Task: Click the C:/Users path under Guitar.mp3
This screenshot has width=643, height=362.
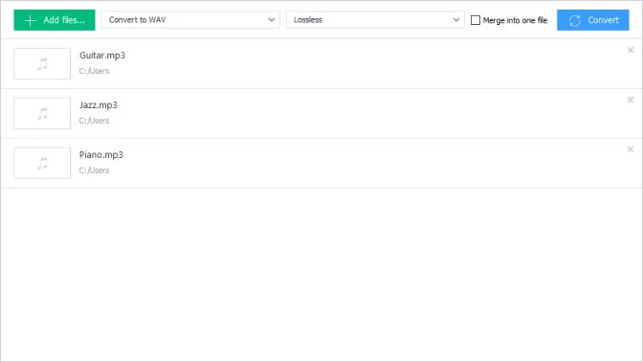Action: coord(95,71)
